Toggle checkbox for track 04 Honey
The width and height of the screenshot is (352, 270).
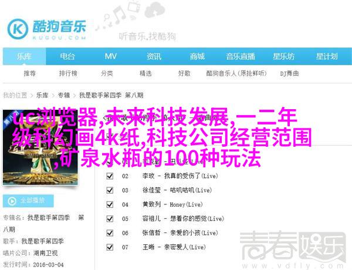tap(110, 205)
